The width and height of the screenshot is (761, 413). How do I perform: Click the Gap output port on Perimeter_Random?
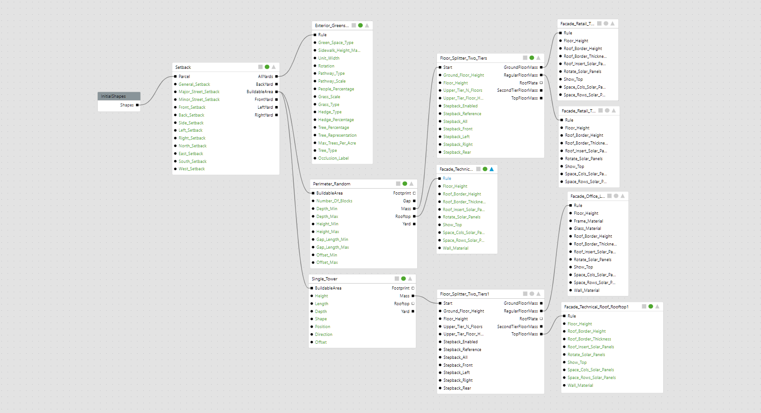coord(414,201)
